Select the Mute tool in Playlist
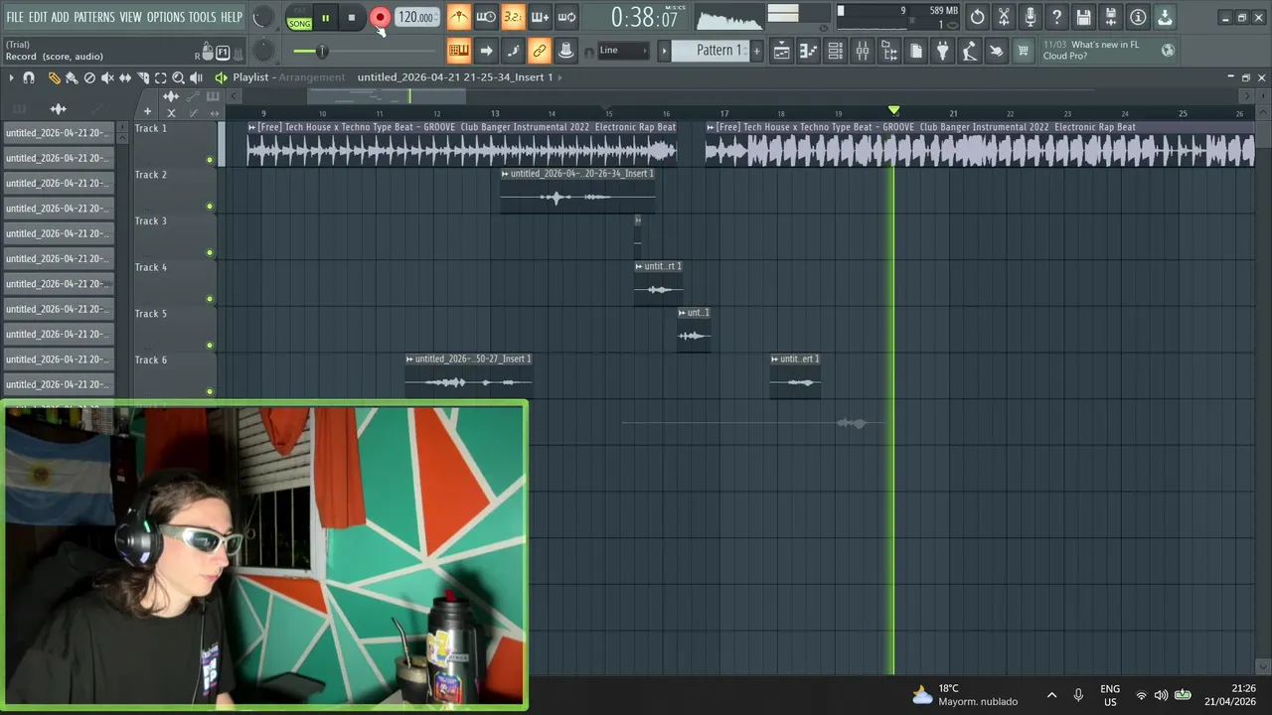 tap(107, 77)
